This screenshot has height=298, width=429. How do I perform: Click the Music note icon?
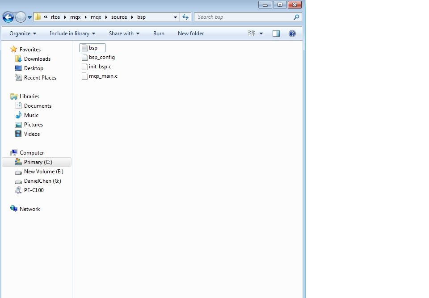pyautogui.click(x=18, y=115)
